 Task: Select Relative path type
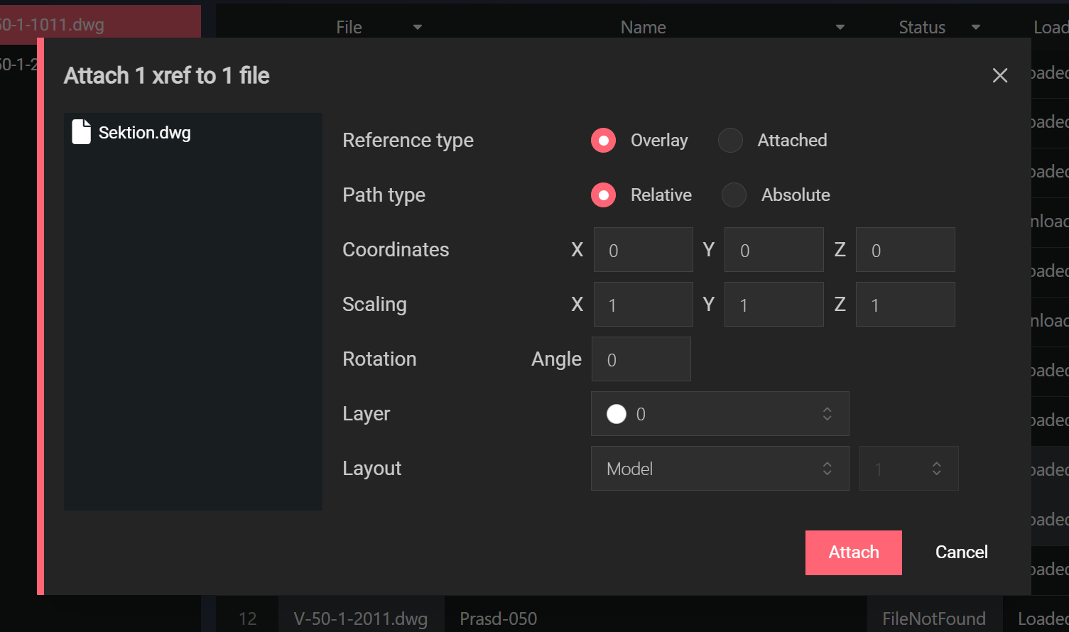coord(603,195)
